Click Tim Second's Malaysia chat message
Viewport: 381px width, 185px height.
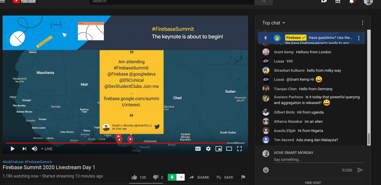(317, 140)
